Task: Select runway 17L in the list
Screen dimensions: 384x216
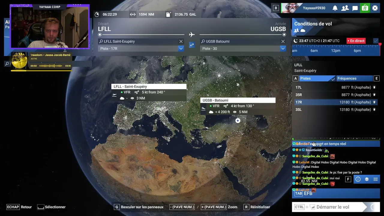Action: pos(336,87)
